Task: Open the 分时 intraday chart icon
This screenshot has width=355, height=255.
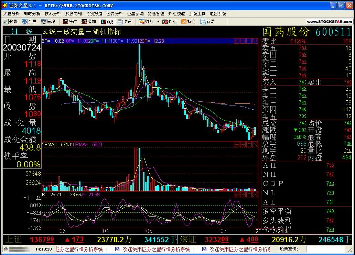Action: click(70, 22)
